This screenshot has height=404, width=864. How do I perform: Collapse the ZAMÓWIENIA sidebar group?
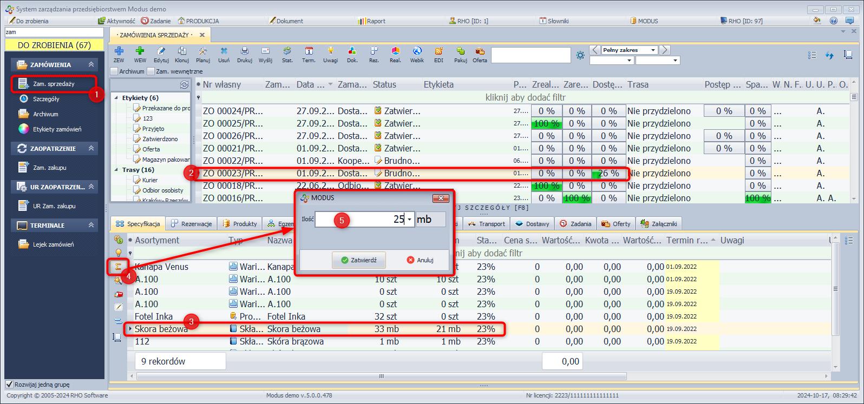(x=91, y=64)
